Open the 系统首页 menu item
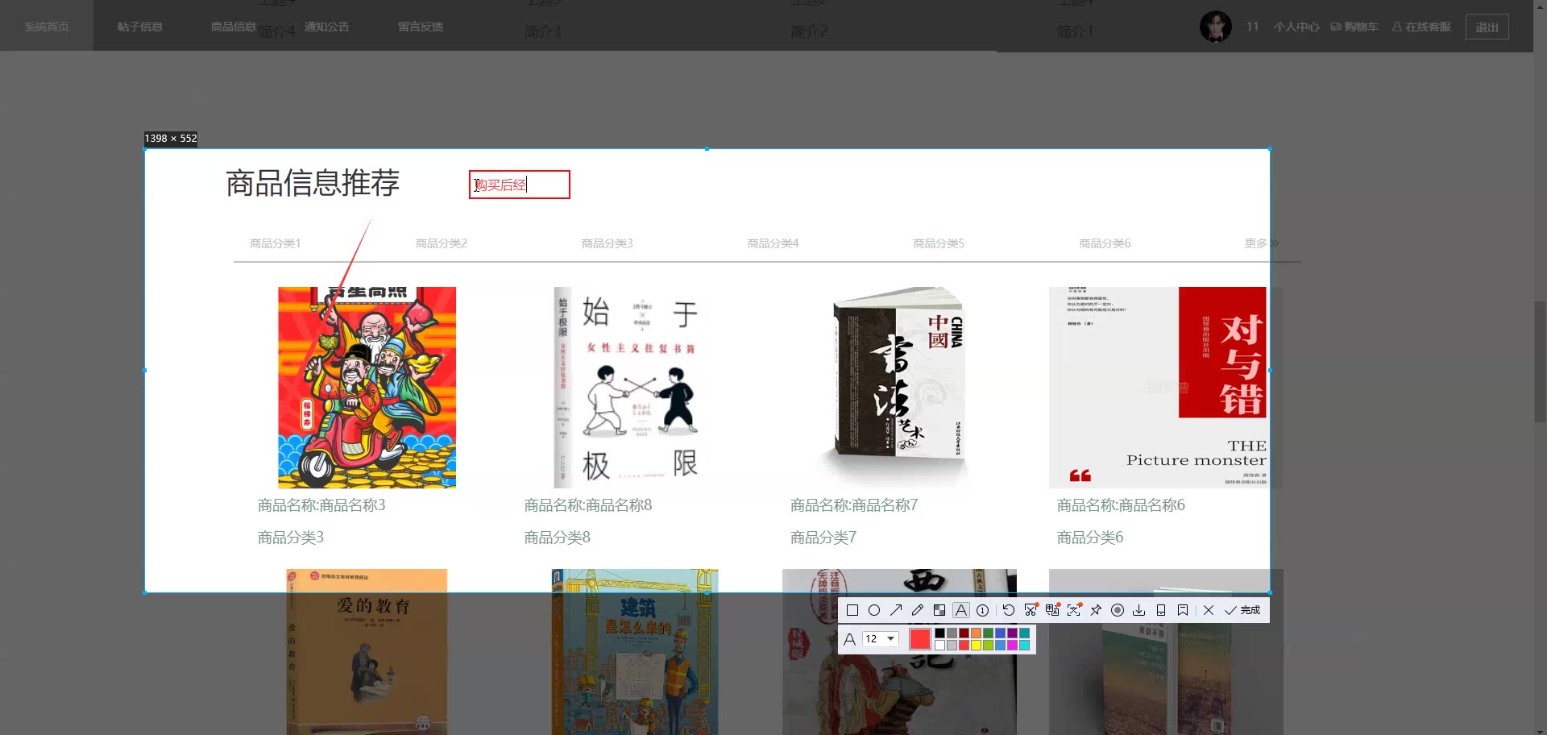The width and height of the screenshot is (1547, 735). pyautogui.click(x=47, y=27)
